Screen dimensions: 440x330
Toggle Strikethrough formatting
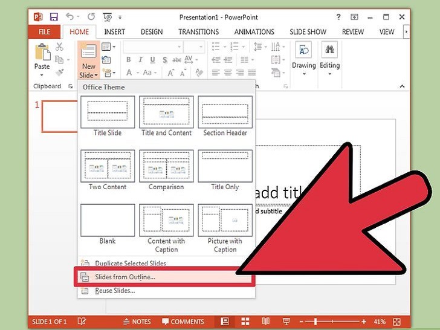(176, 60)
